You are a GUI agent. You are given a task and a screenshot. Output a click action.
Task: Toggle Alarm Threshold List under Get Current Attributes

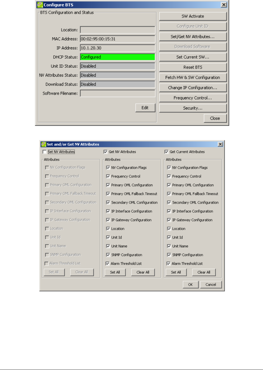coord(168,264)
